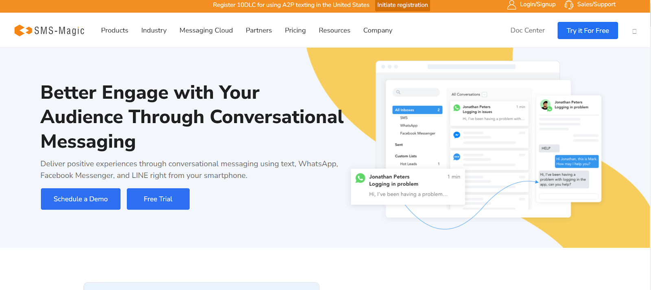Open the All Conversations dropdown in the illustration
The image size is (651, 290).
(484, 94)
